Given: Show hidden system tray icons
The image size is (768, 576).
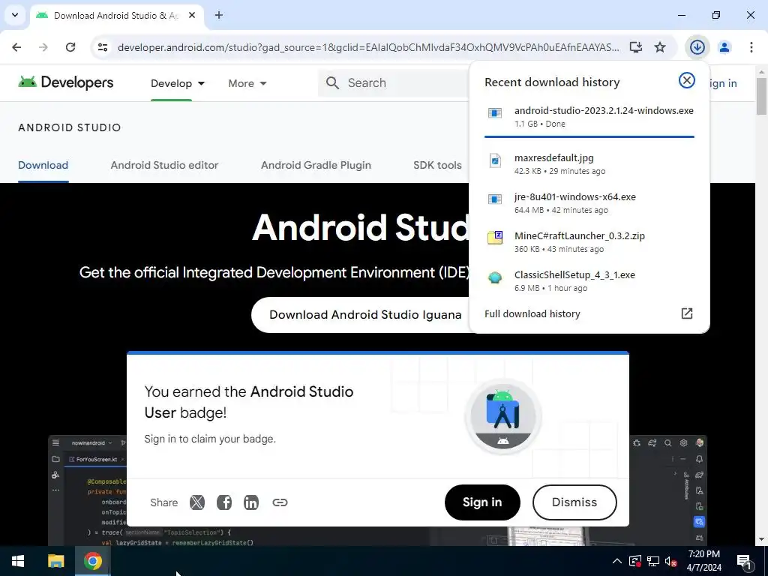Looking at the screenshot, I should tap(616, 561).
